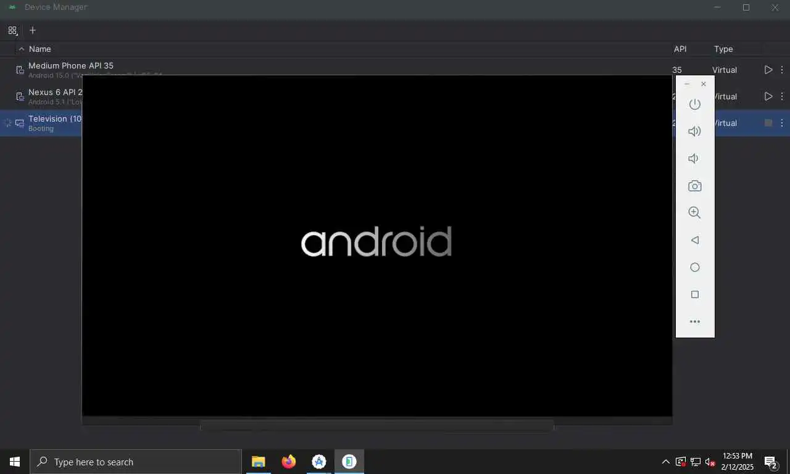Start the Nexus 6 virtual device
The height and width of the screenshot is (474, 790).
point(768,96)
